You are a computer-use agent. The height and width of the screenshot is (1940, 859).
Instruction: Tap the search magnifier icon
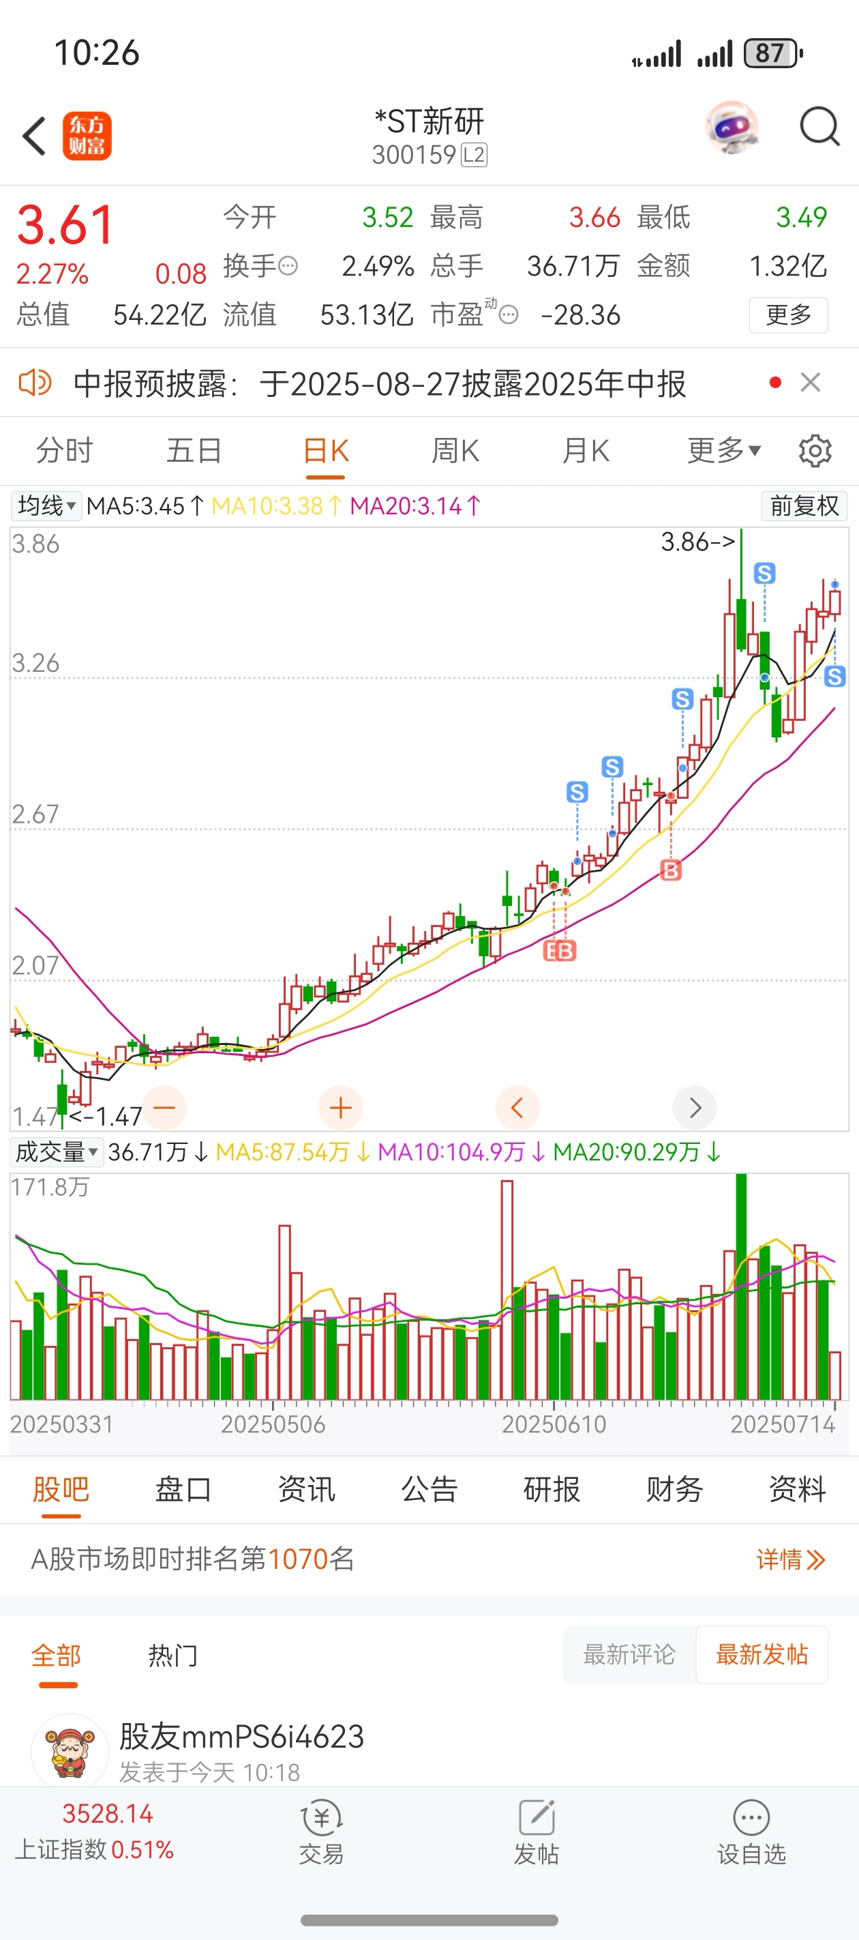(819, 126)
